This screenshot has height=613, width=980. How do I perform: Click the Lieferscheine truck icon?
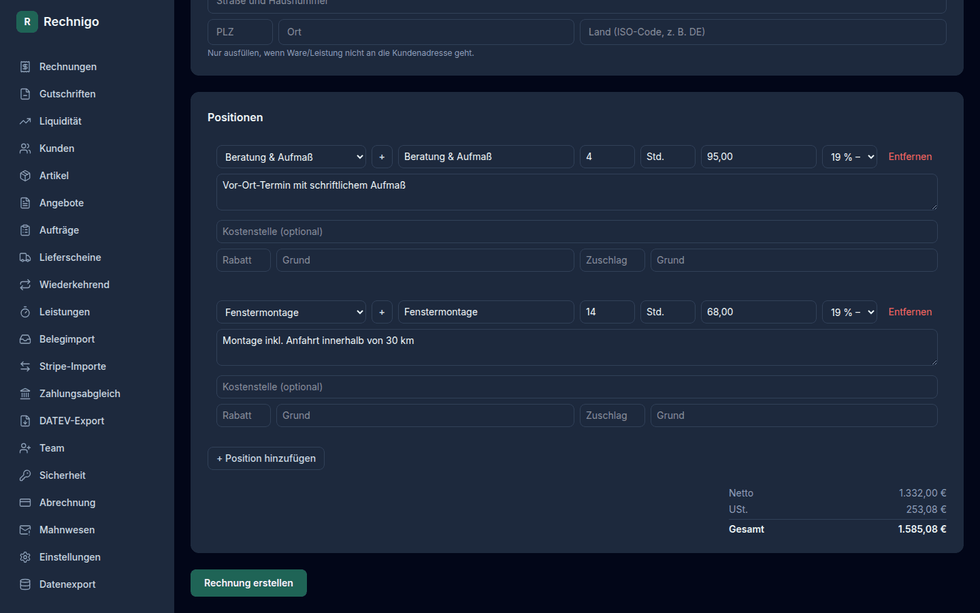(25, 257)
